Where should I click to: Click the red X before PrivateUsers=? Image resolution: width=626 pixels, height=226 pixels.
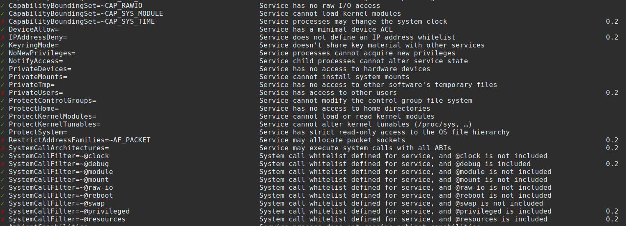coord(3,93)
